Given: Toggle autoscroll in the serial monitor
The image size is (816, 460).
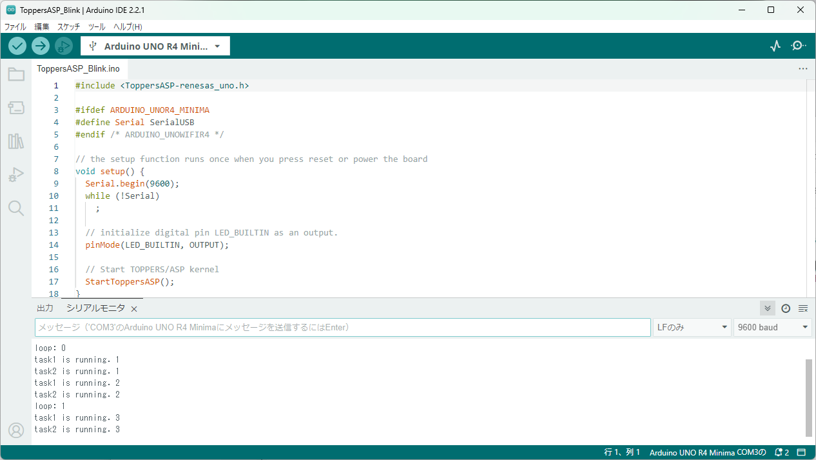Looking at the screenshot, I should click(767, 308).
